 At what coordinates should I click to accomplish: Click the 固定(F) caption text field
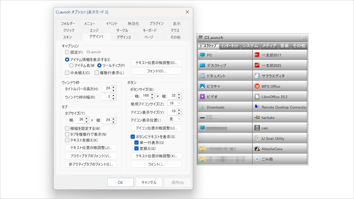pos(133,52)
